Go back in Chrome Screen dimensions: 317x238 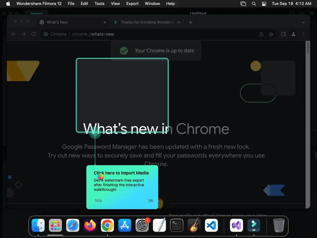tap(14, 34)
